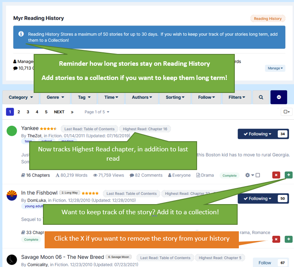
Task: Open the Genre filter dropdown
Action: 55,97
